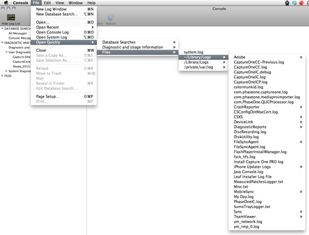Select CaptureOneIC.debug

tap(267, 72)
